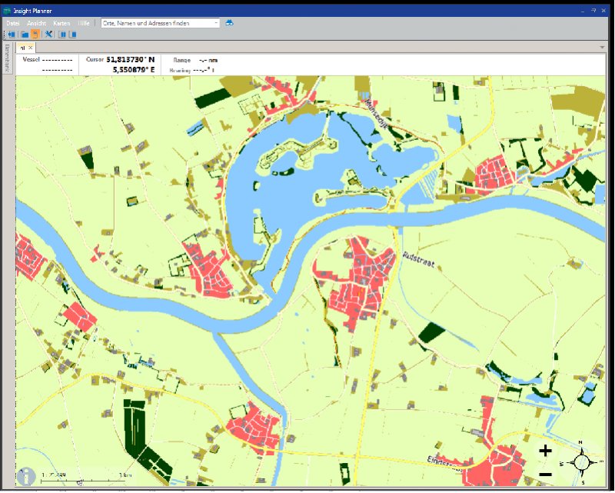Zoom out with the minus button
Screen dimensions: 615x493
(x=545, y=474)
